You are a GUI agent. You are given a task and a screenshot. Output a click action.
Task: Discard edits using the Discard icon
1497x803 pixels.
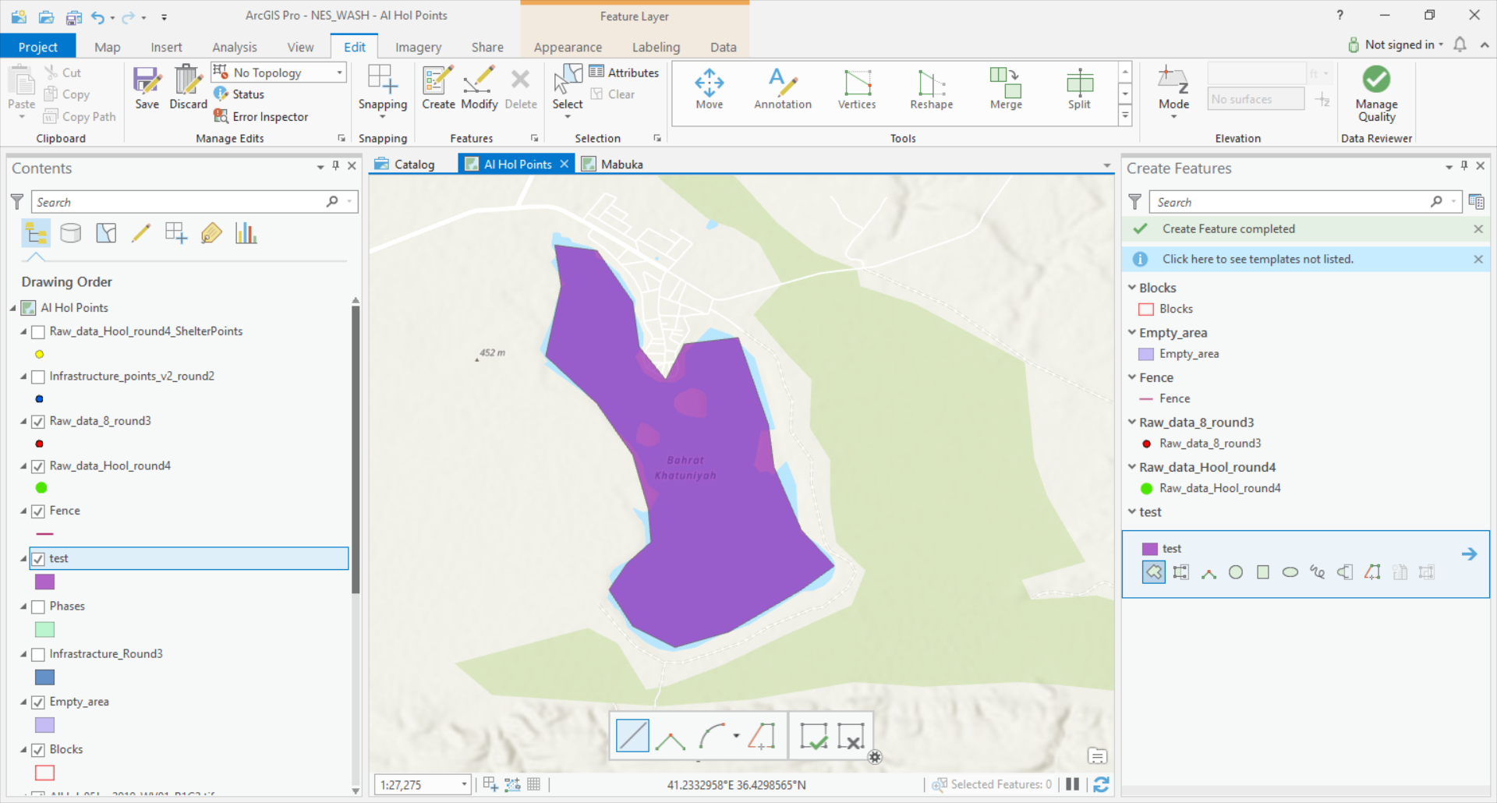pyautogui.click(x=188, y=87)
